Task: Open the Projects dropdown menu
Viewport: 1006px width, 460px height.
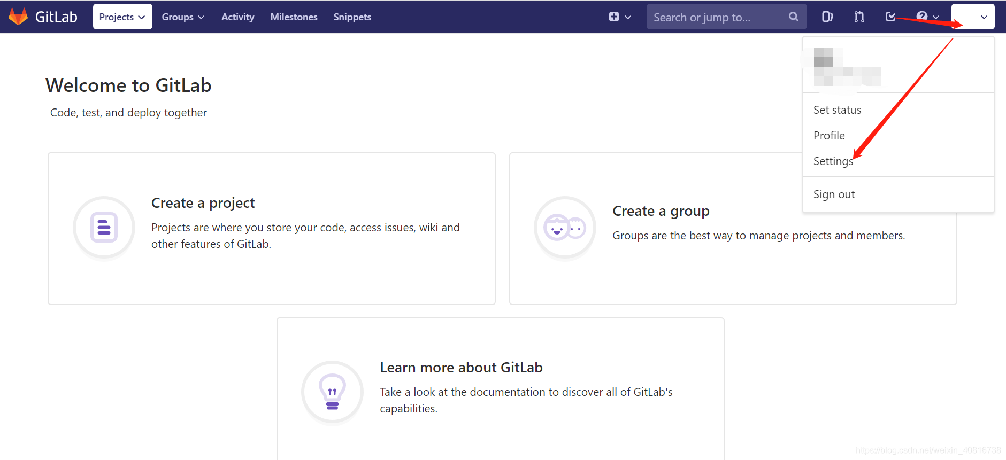Action: pyautogui.click(x=122, y=17)
